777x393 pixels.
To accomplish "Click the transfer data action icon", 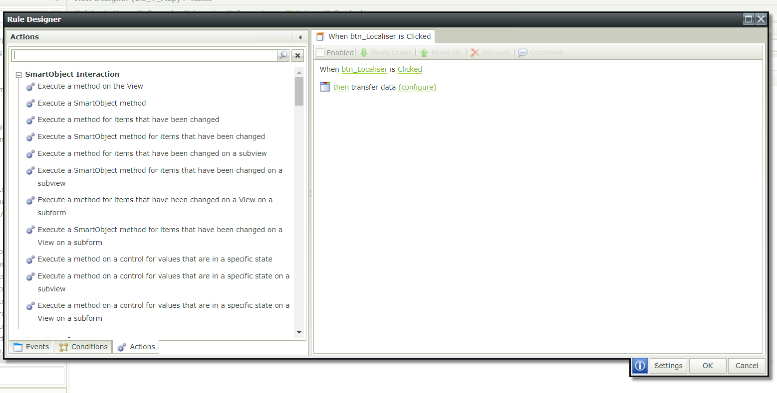I will [325, 87].
